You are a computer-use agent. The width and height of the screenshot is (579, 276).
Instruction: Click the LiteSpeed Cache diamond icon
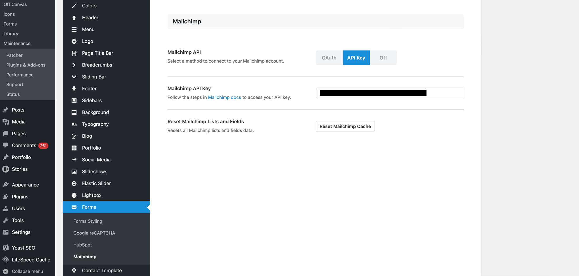[x=6, y=260]
